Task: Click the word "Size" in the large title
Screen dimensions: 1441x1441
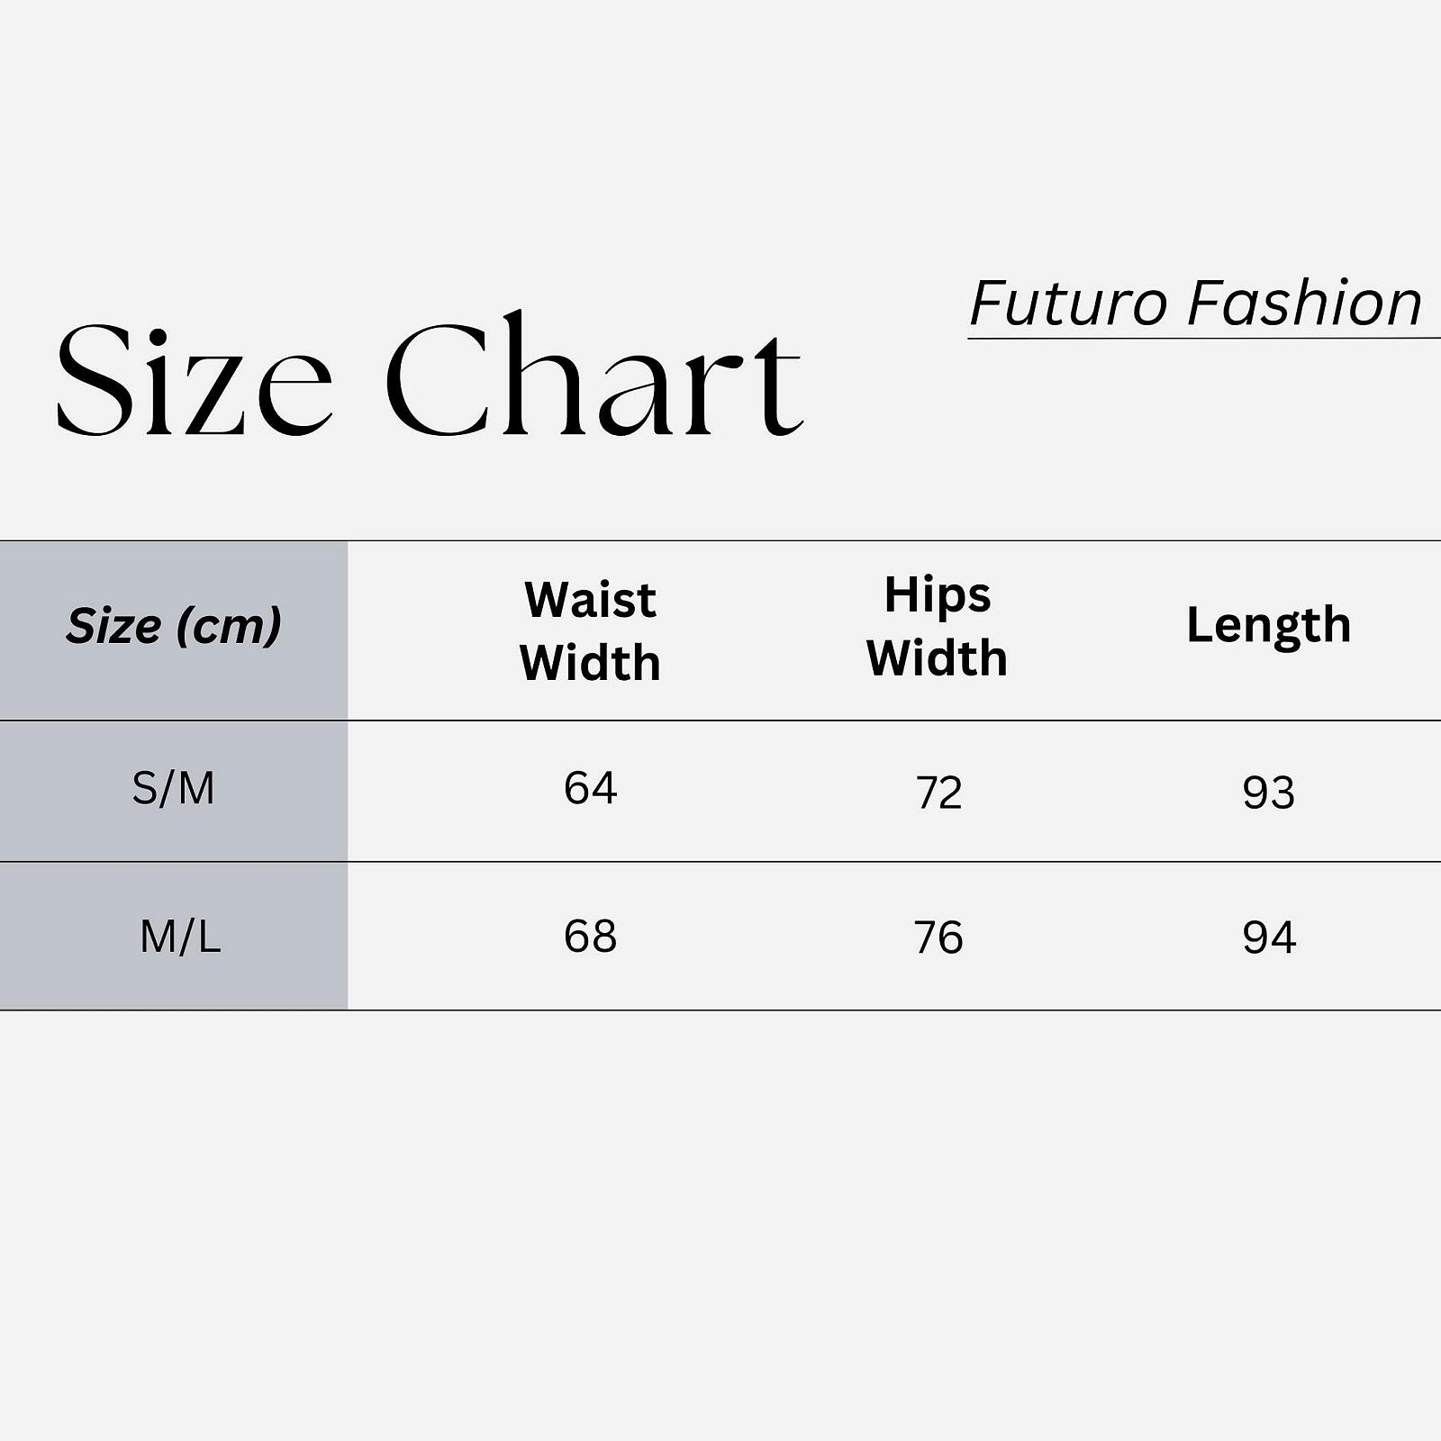Action: point(194,381)
